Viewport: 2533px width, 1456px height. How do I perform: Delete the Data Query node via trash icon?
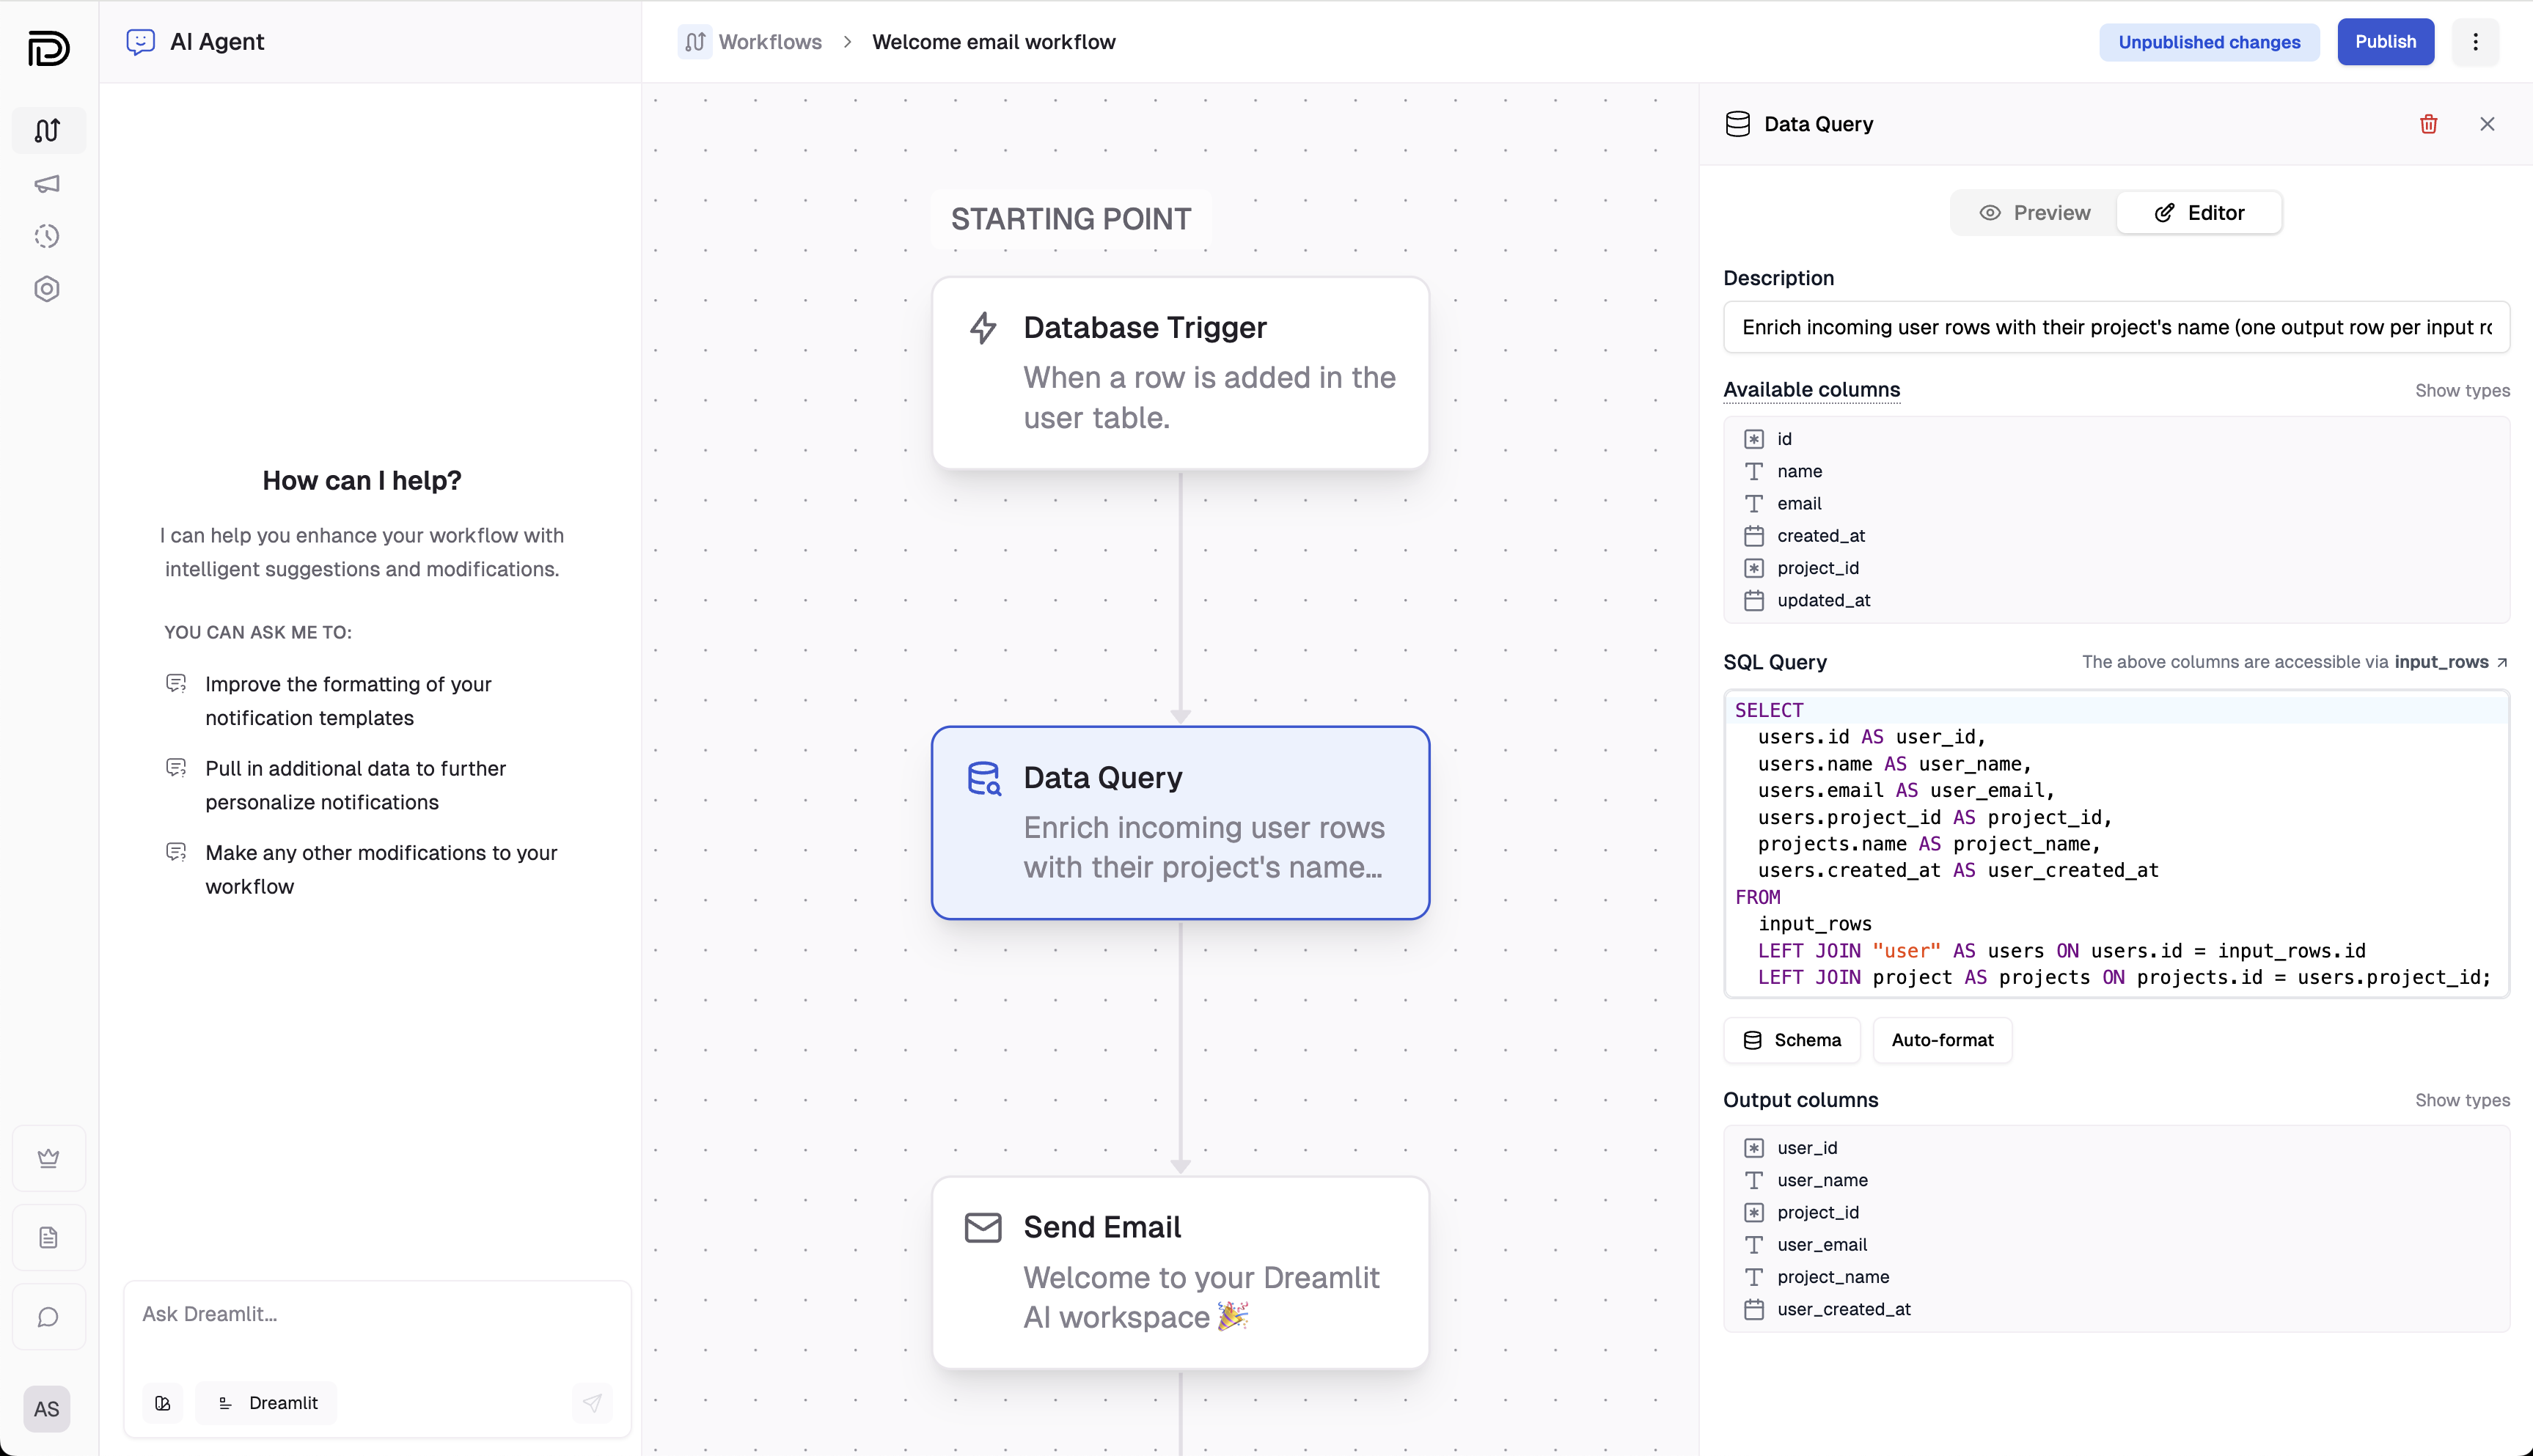[2429, 124]
